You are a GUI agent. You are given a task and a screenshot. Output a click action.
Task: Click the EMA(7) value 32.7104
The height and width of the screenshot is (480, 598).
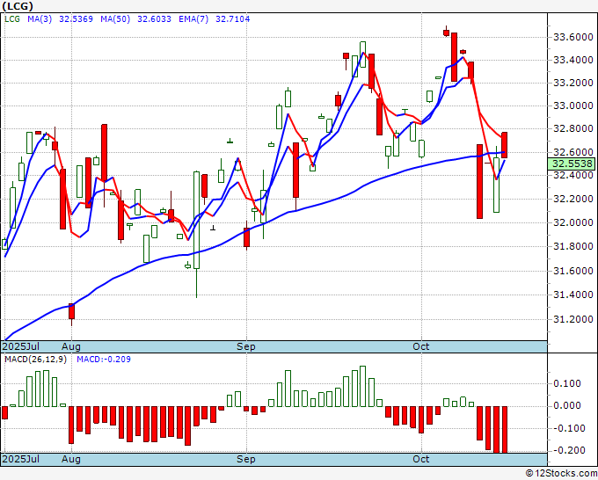click(x=233, y=19)
